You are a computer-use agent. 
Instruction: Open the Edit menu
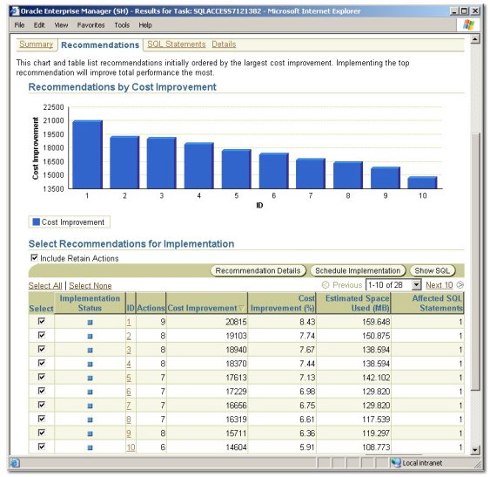click(39, 25)
